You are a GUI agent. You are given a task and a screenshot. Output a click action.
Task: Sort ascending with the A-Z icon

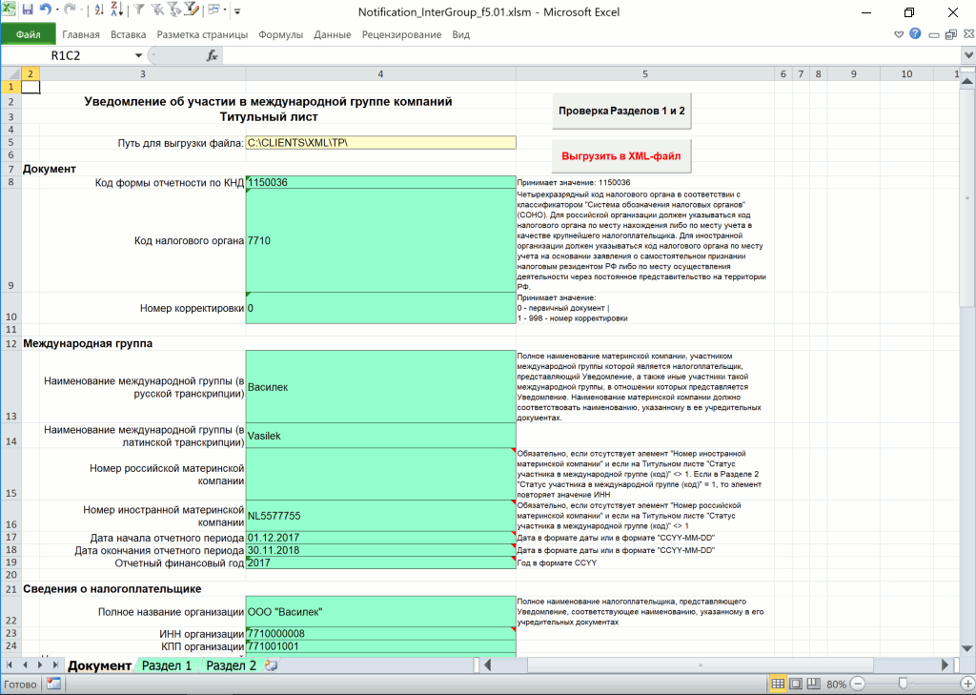(99, 10)
